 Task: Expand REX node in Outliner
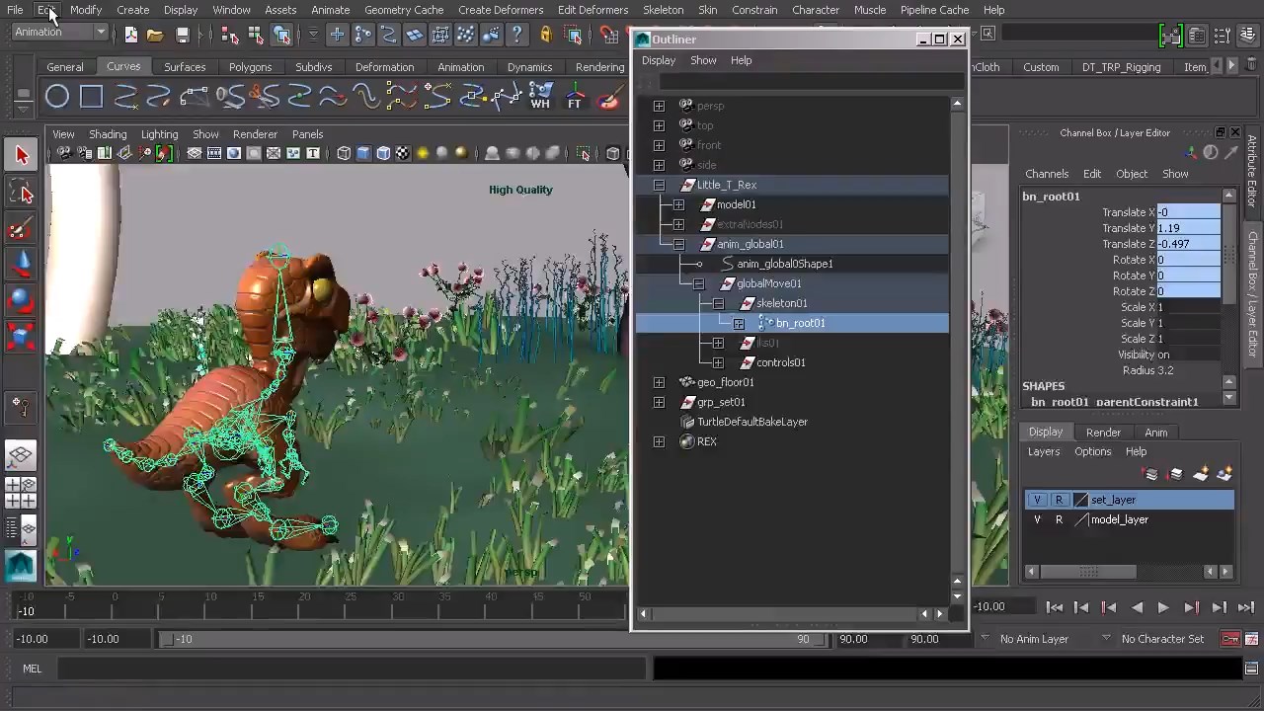click(x=659, y=441)
